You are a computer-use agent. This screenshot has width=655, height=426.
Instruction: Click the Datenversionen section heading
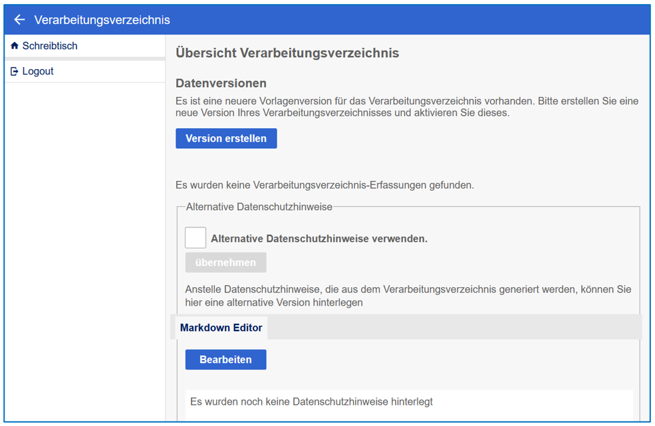pos(221,83)
